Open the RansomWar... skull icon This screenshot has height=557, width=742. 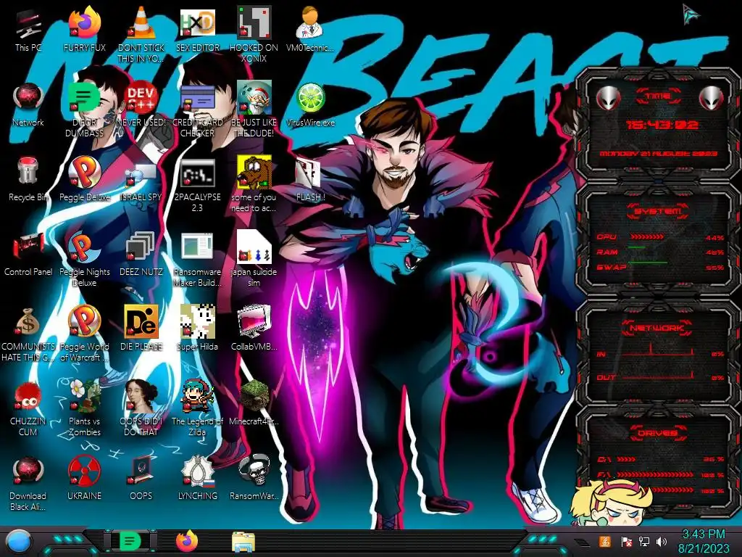point(254,470)
